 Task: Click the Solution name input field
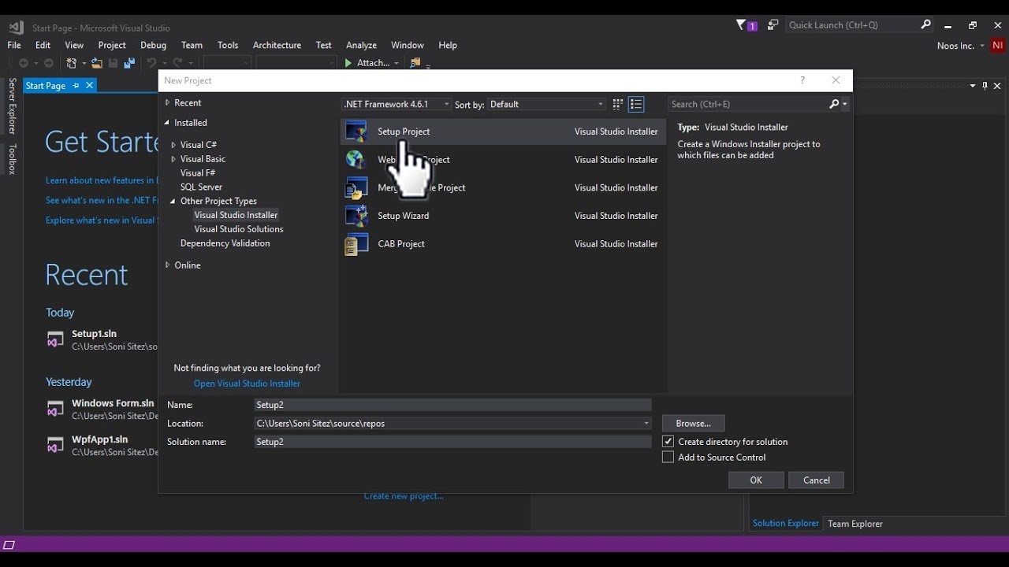453,442
